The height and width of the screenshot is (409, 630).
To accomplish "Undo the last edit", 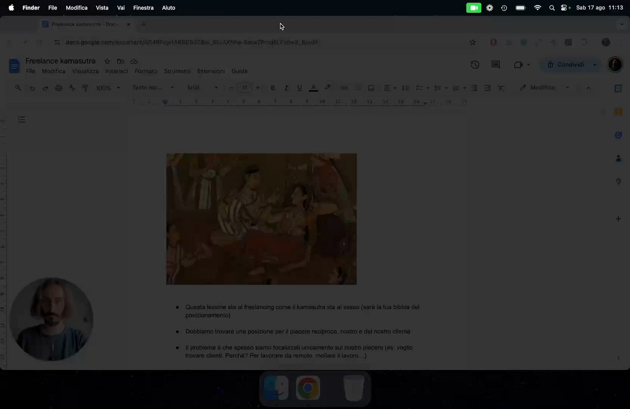I will tap(32, 88).
